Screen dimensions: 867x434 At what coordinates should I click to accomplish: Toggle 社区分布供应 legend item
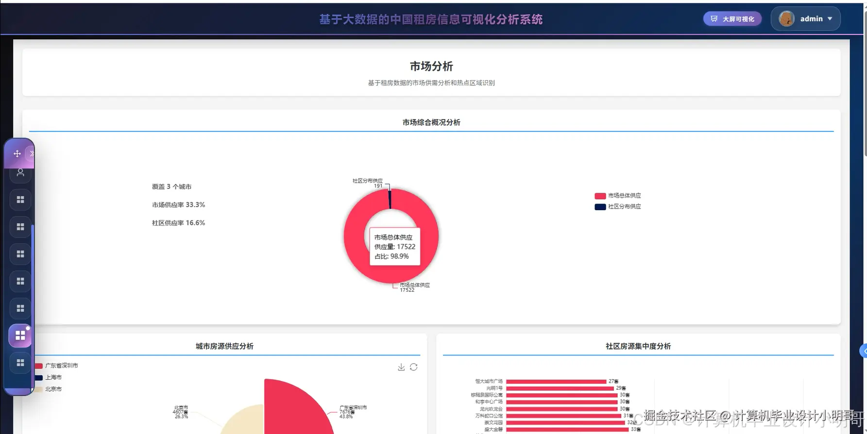618,206
